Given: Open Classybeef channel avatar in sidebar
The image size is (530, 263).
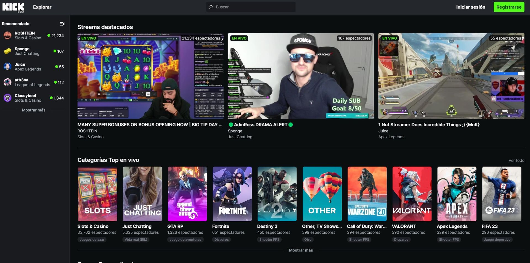Looking at the screenshot, I should coord(7,98).
